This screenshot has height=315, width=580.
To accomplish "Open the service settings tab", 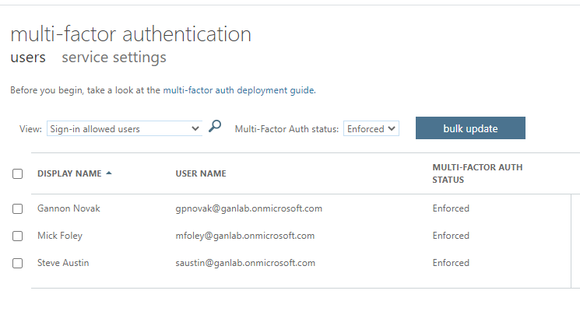I will (x=114, y=58).
